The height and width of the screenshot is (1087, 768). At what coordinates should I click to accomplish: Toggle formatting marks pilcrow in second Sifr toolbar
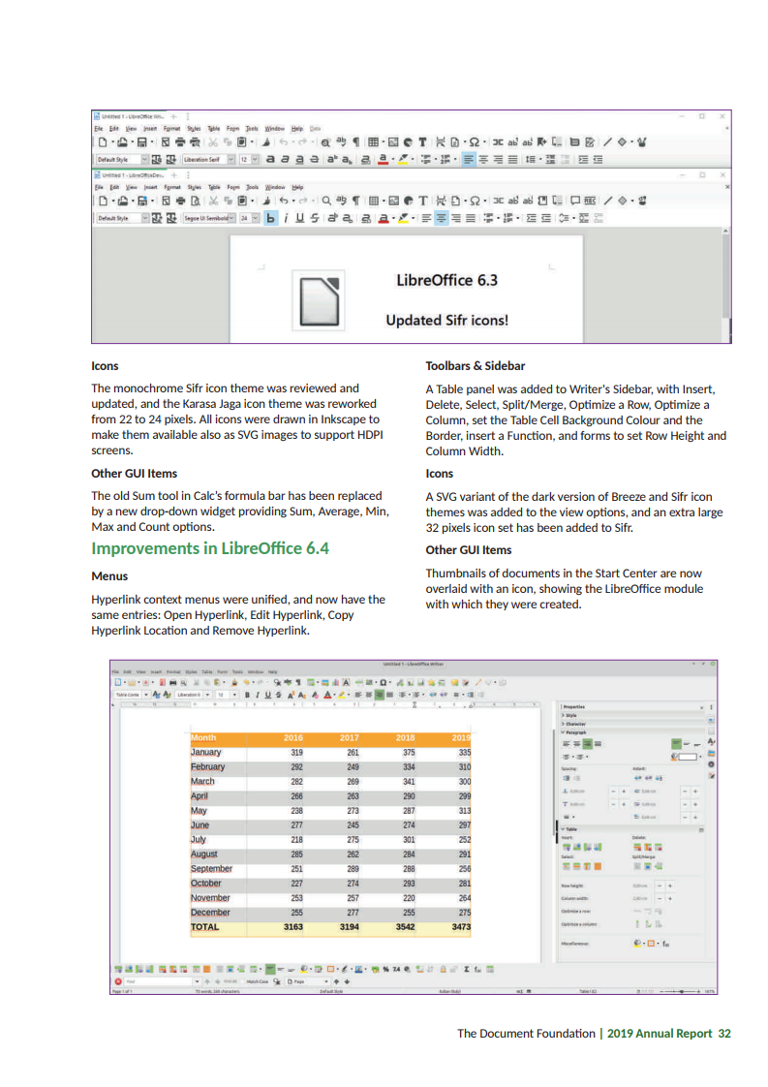(356, 202)
